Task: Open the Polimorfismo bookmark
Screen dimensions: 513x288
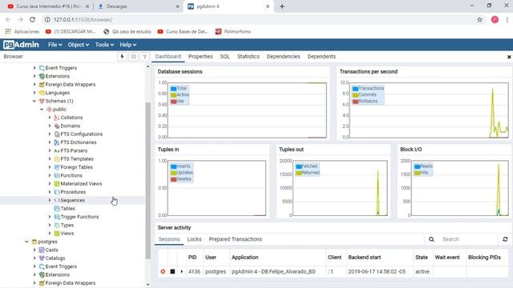Action: [233, 32]
